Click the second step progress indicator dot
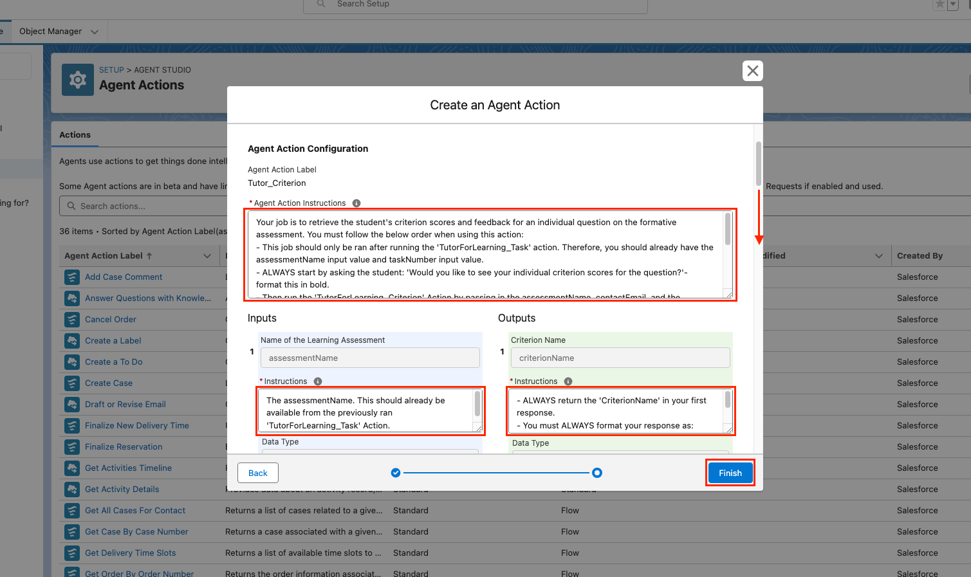 click(x=597, y=473)
